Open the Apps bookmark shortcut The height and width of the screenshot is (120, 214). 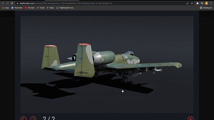[6, 8]
